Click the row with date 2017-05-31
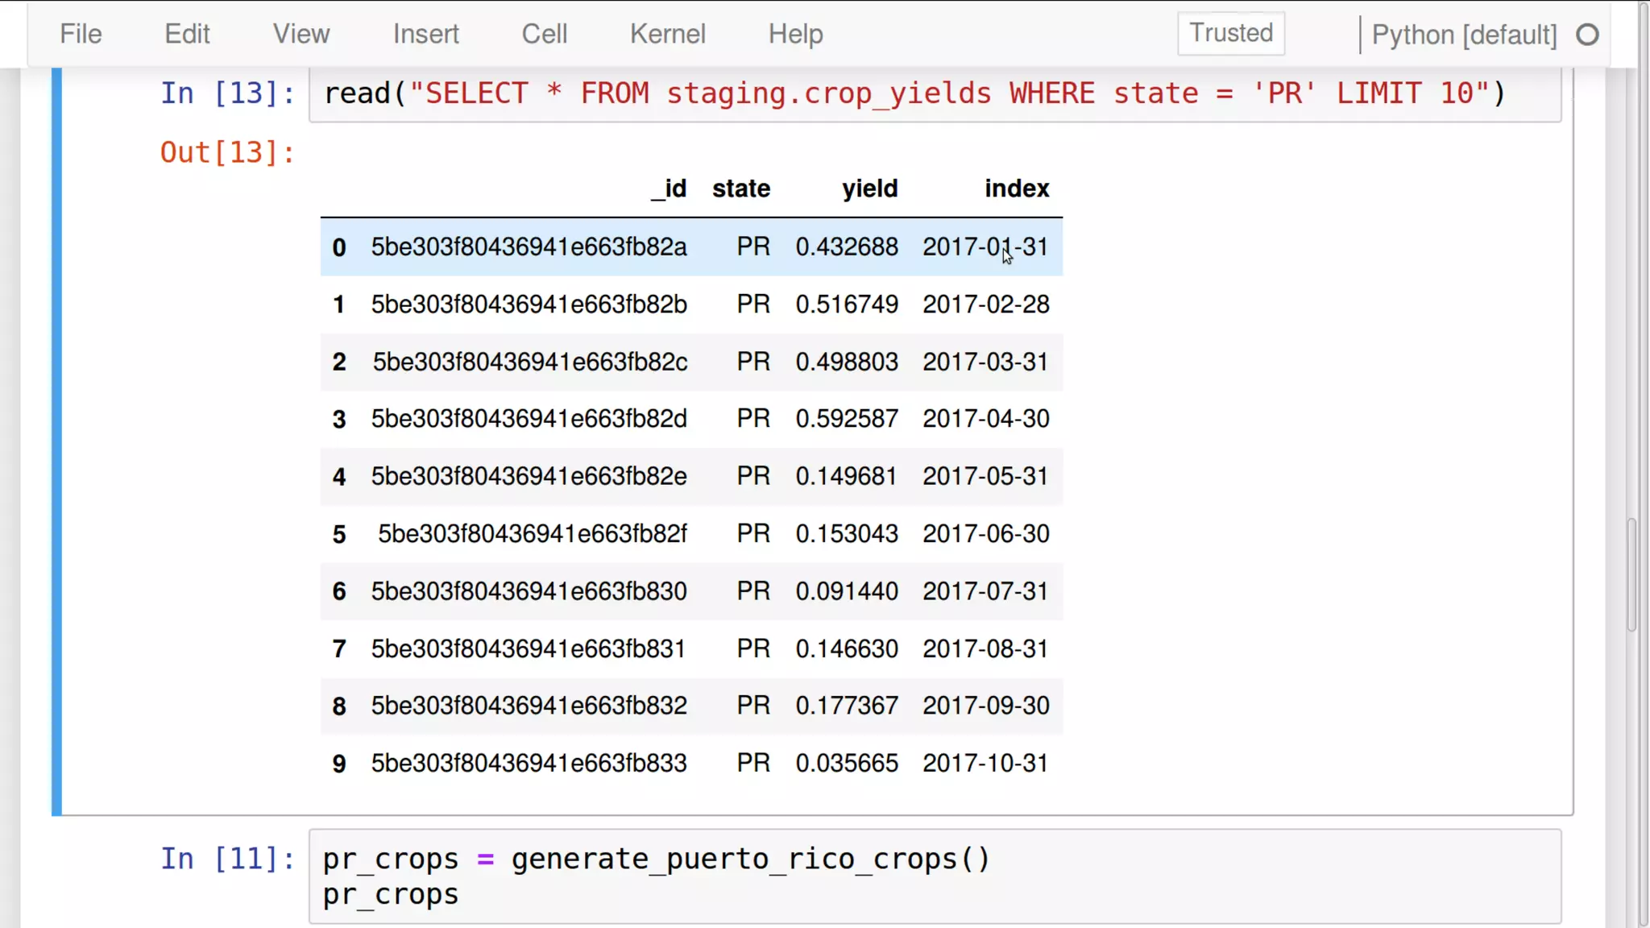The height and width of the screenshot is (928, 1650). click(x=691, y=476)
